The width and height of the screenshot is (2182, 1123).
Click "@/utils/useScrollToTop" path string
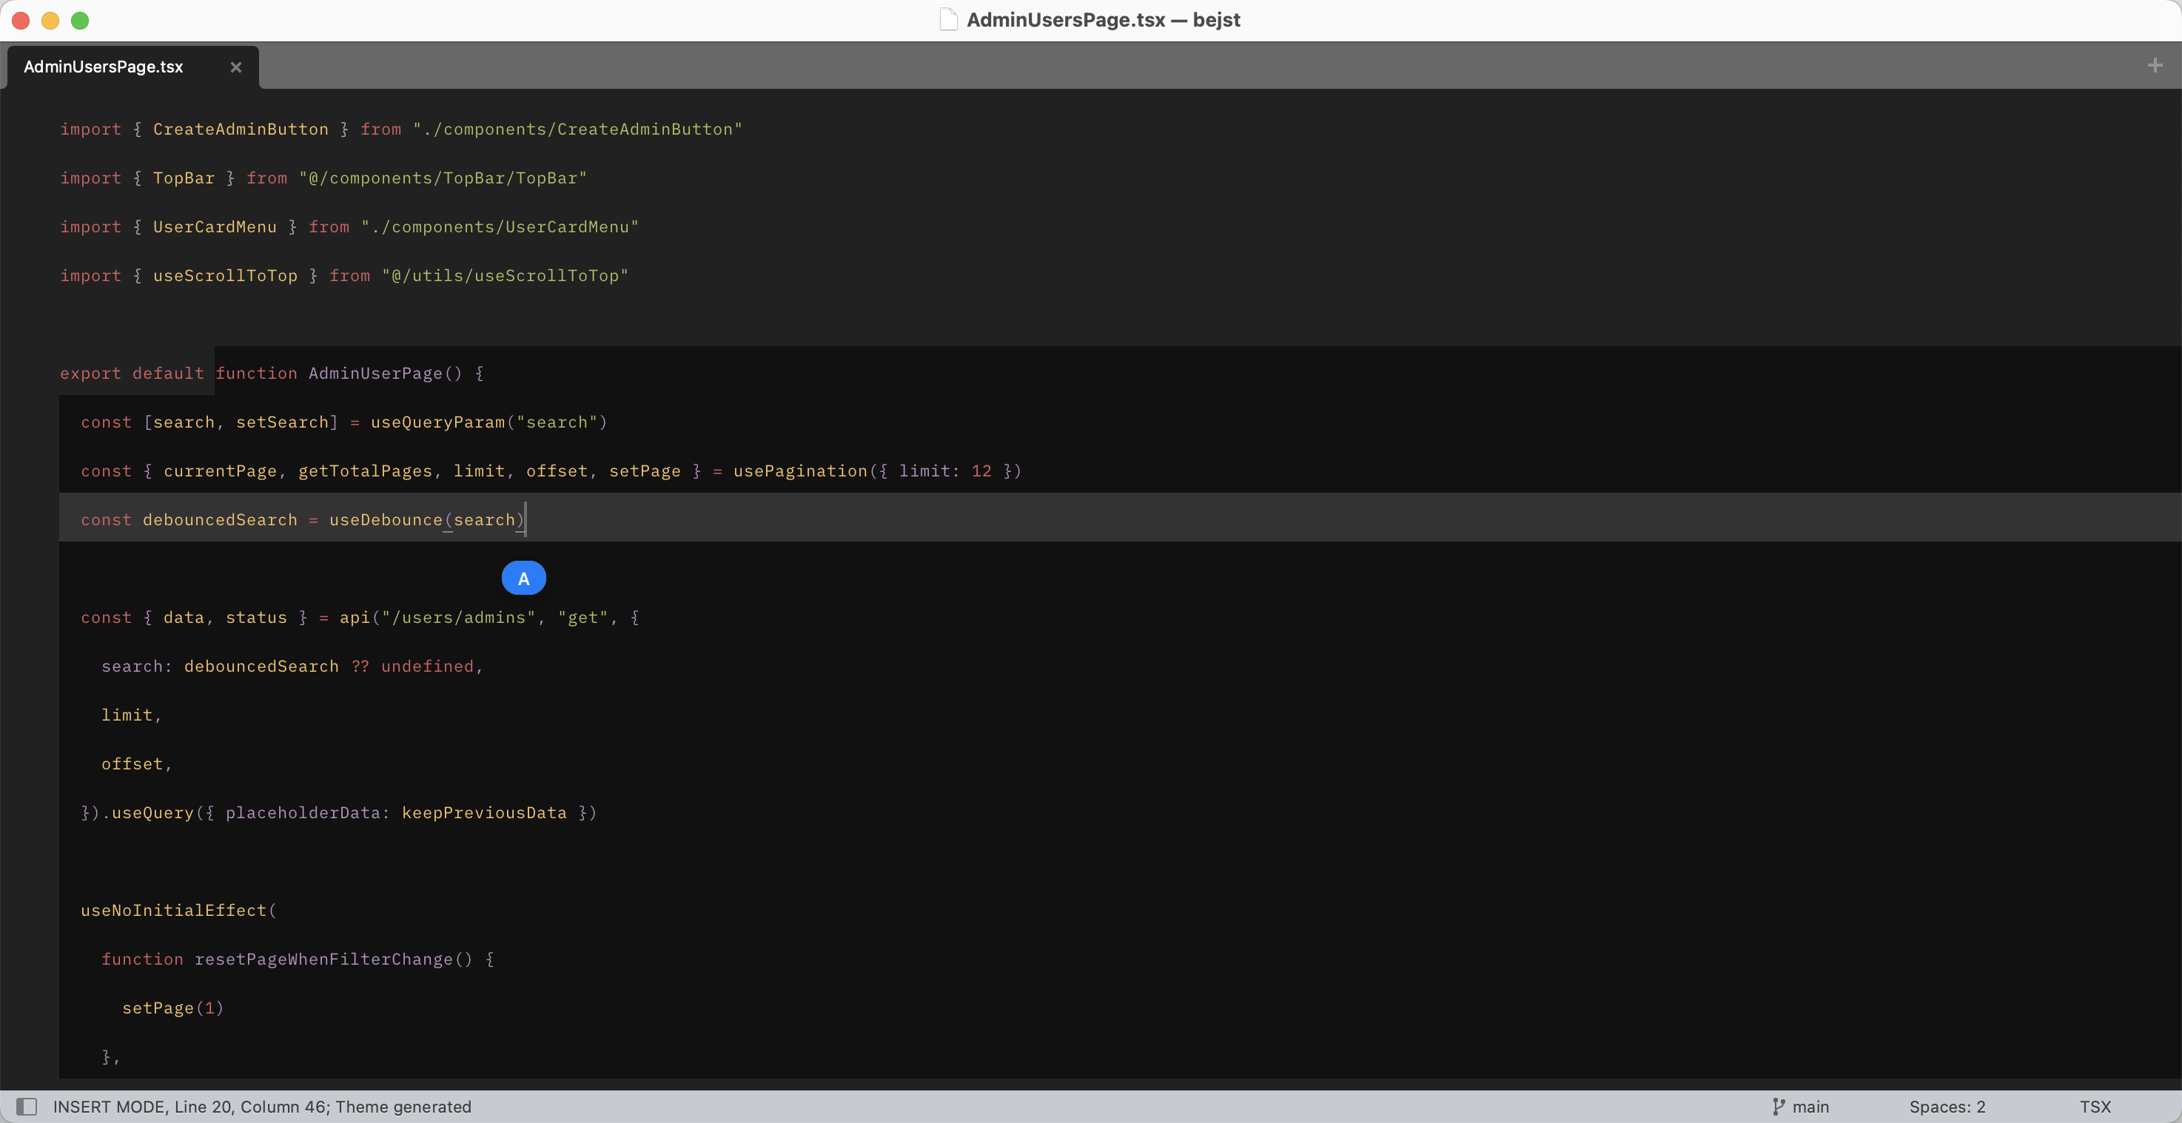point(505,275)
